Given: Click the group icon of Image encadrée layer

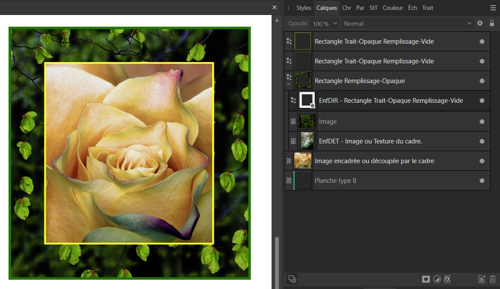Looking at the screenshot, I should click(289, 161).
